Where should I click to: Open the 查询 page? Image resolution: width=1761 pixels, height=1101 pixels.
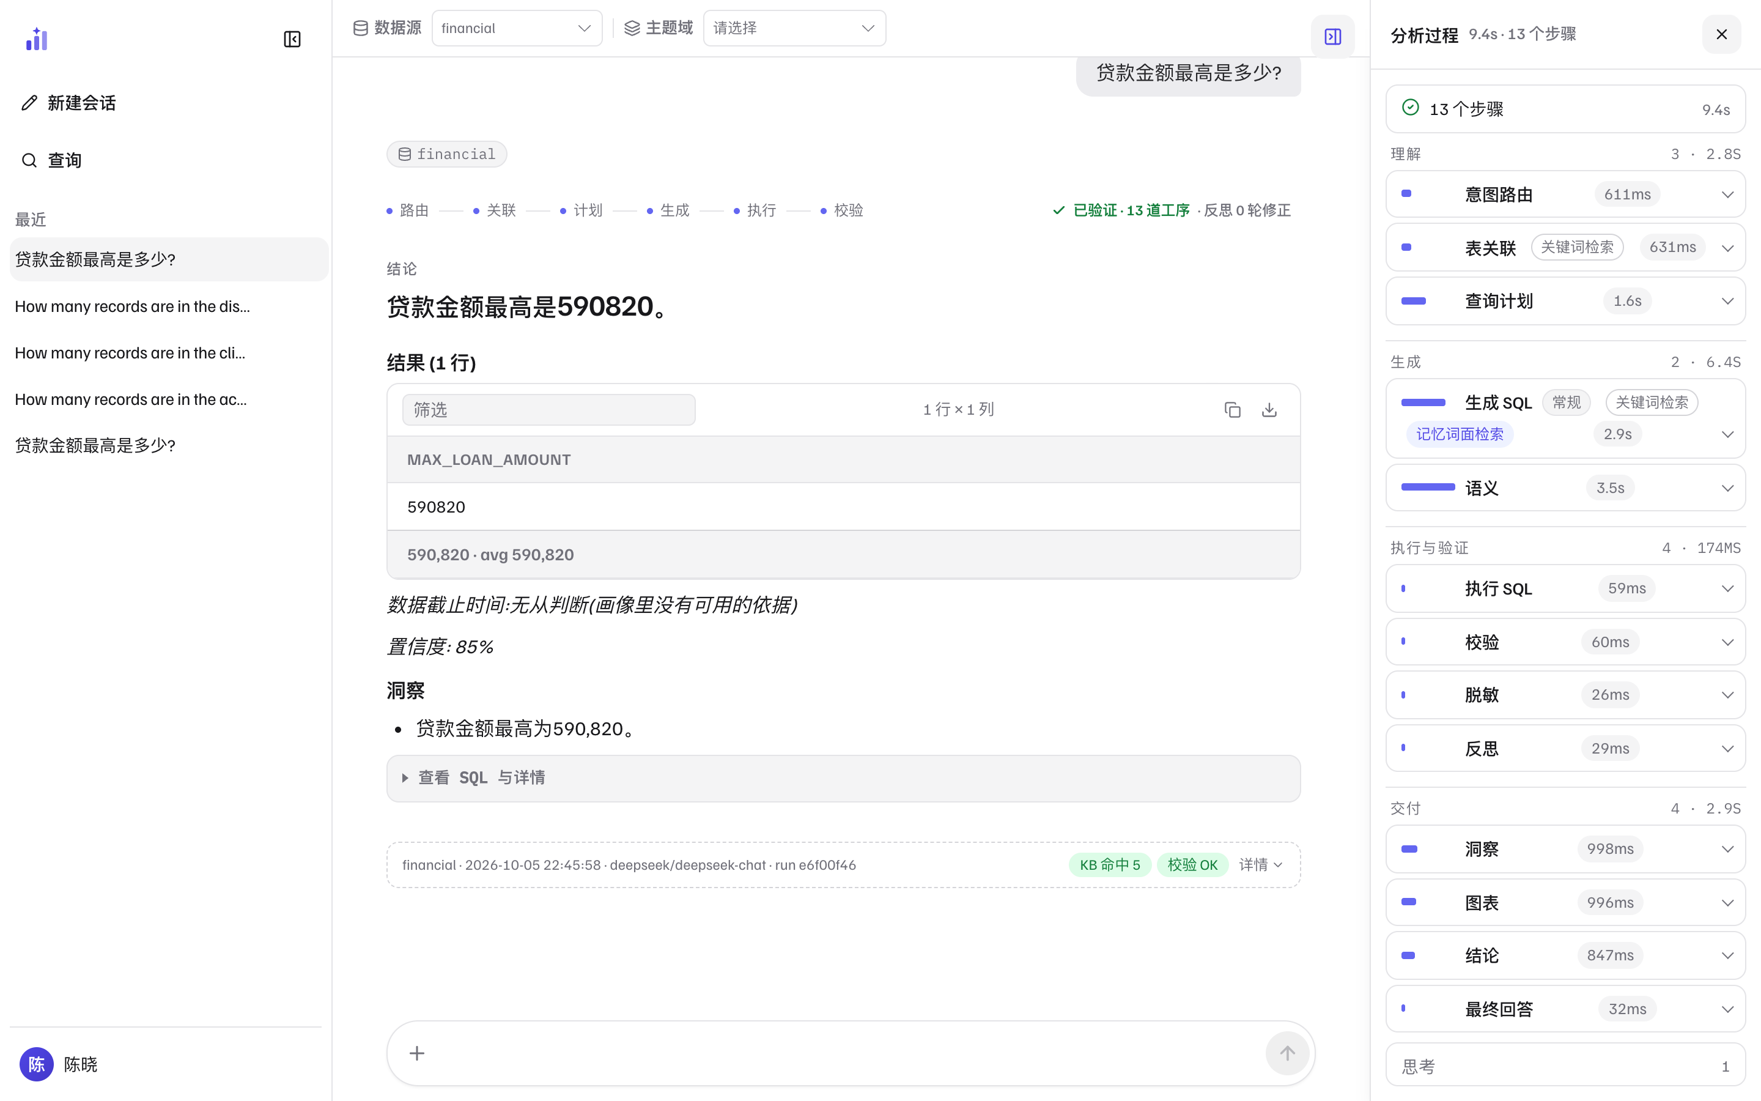point(65,160)
